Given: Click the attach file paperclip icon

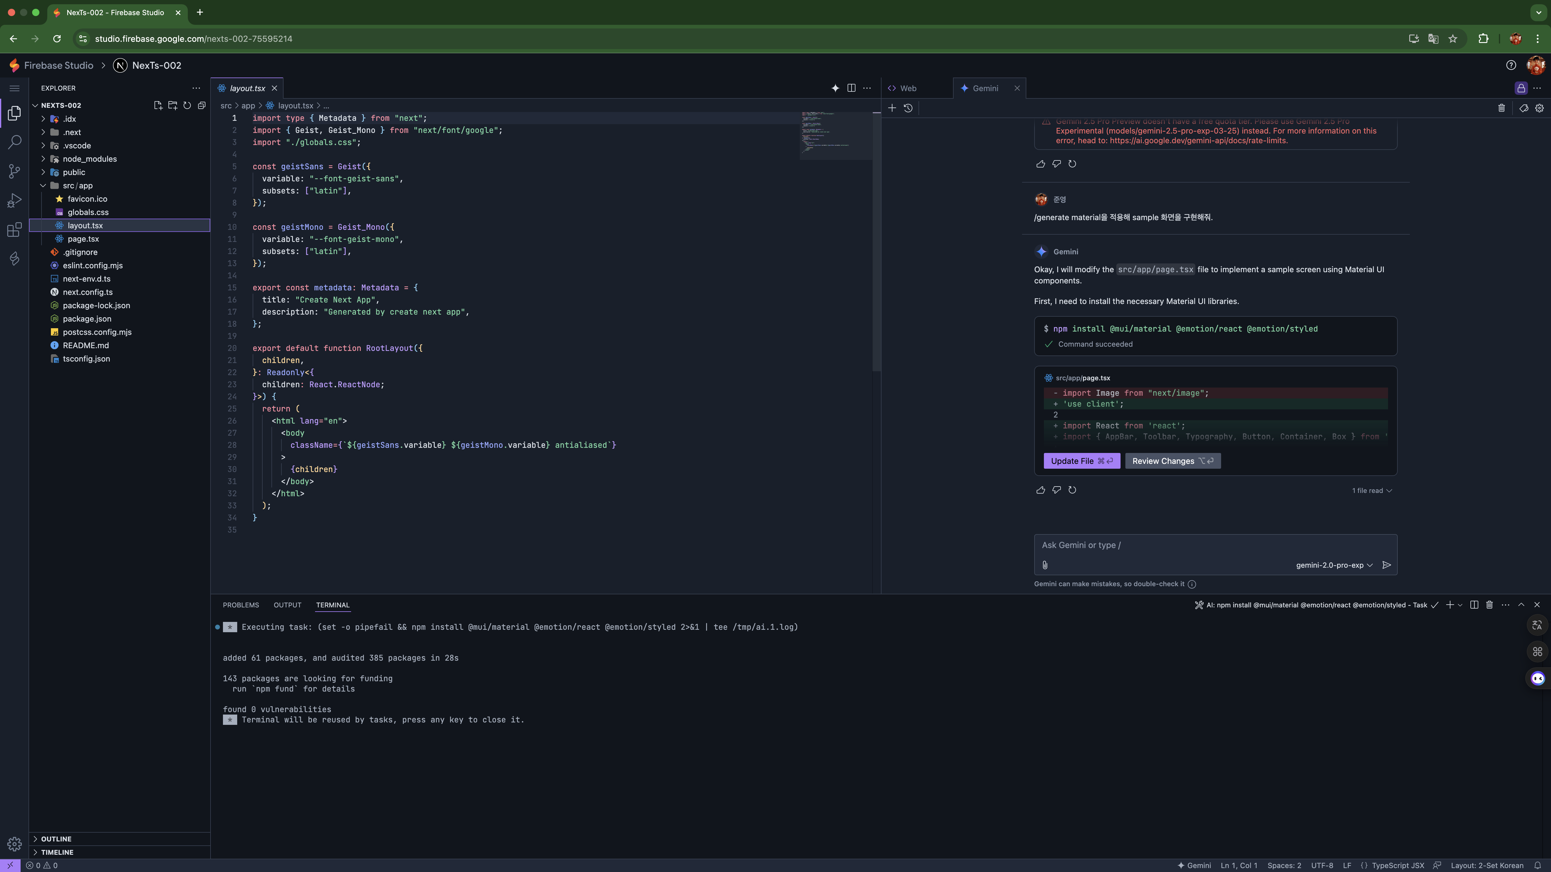Looking at the screenshot, I should coord(1045,565).
